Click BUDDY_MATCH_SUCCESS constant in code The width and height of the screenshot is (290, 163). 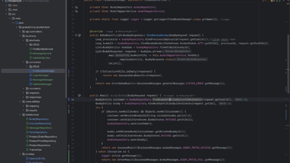[x=197, y=148]
